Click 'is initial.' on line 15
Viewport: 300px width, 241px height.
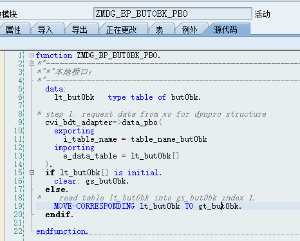[138, 173]
